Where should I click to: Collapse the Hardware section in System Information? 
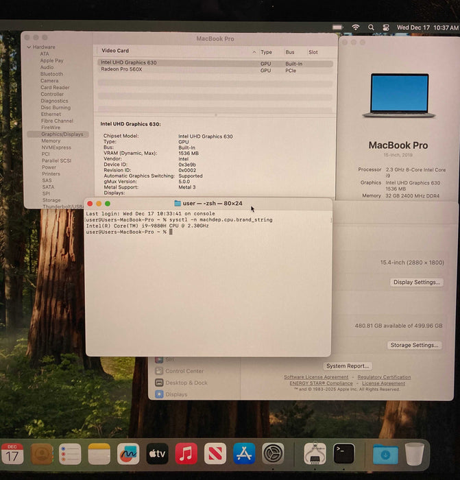point(29,47)
